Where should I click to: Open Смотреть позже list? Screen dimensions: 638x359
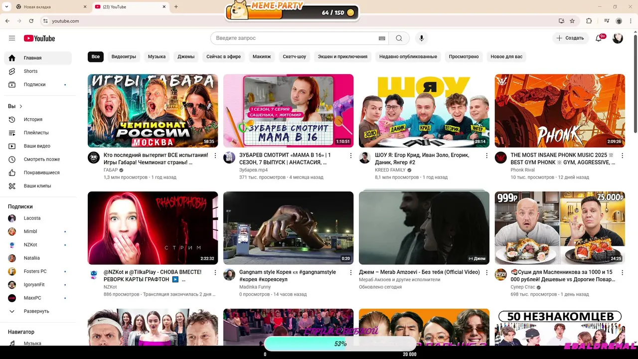(38, 160)
